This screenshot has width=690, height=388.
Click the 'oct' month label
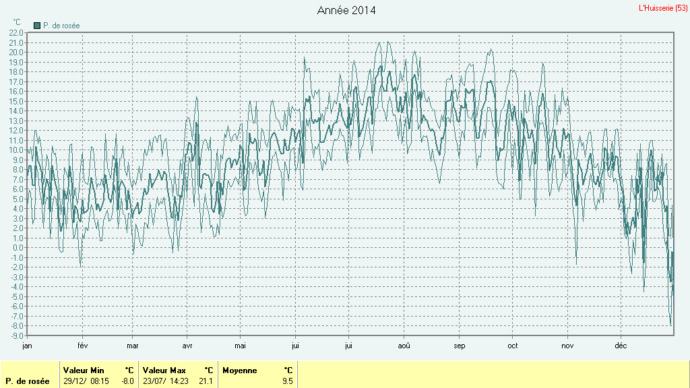click(x=513, y=346)
